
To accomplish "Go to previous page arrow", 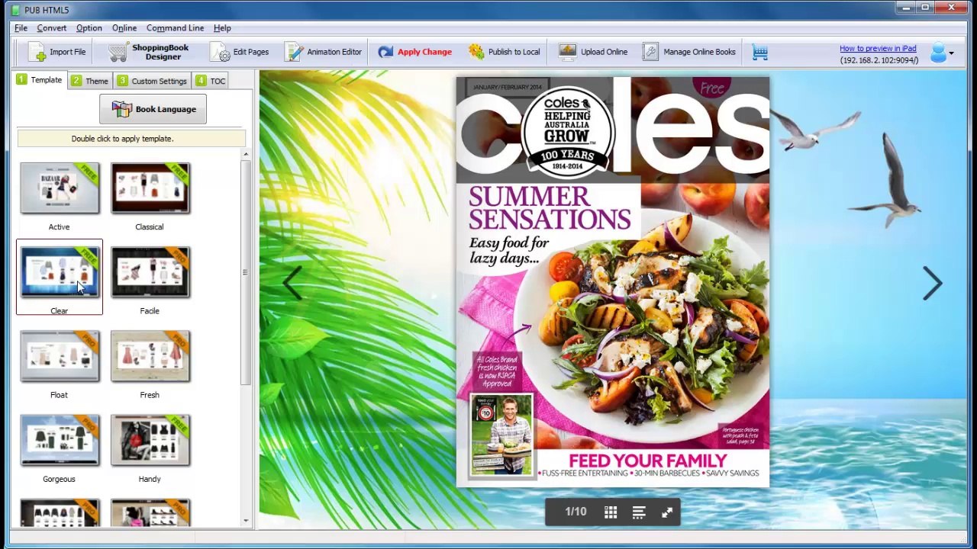I will pyautogui.click(x=292, y=283).
